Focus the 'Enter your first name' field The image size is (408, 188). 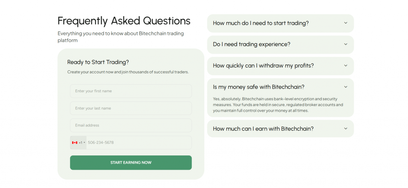pyautogui.click(x=131, y=91)
